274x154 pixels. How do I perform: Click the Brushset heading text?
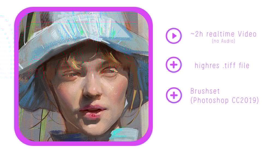(x=205, y=91)
